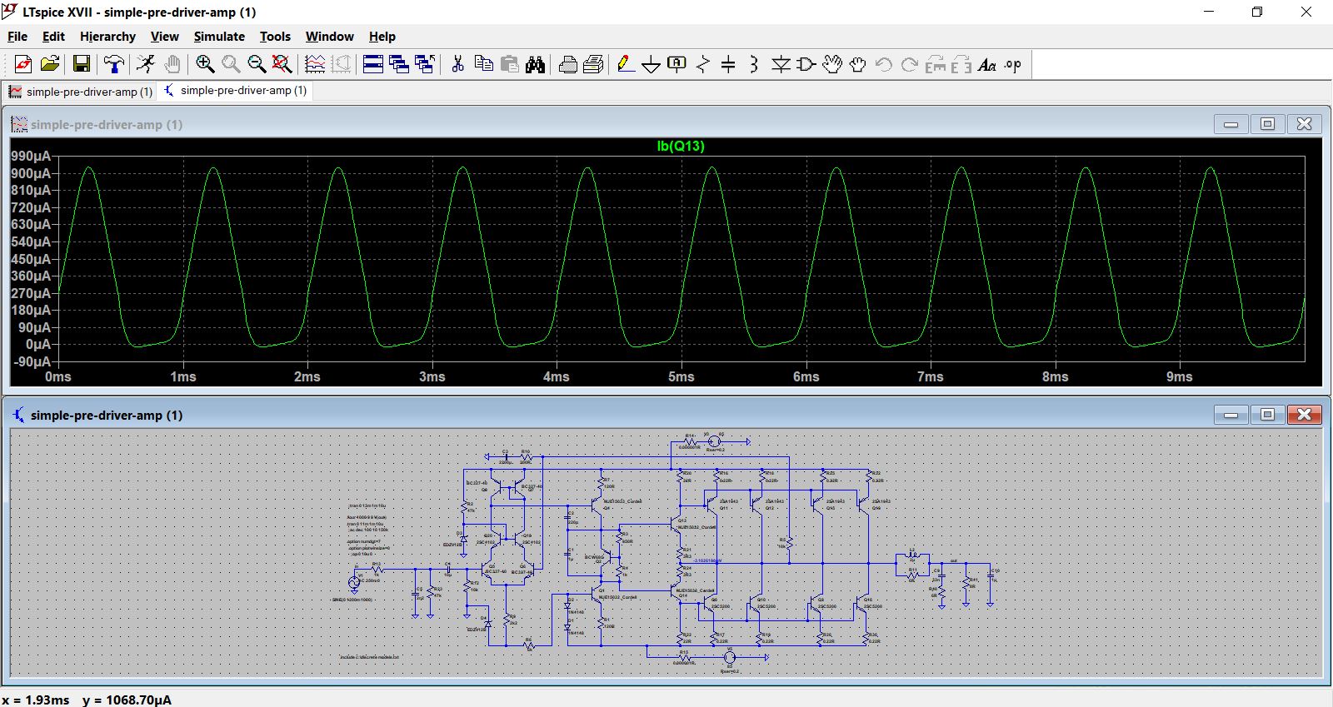Click the Pan magnifier icon
Image resolution: width=1333 pixels, height=707 pixels.
coord(231,64)
